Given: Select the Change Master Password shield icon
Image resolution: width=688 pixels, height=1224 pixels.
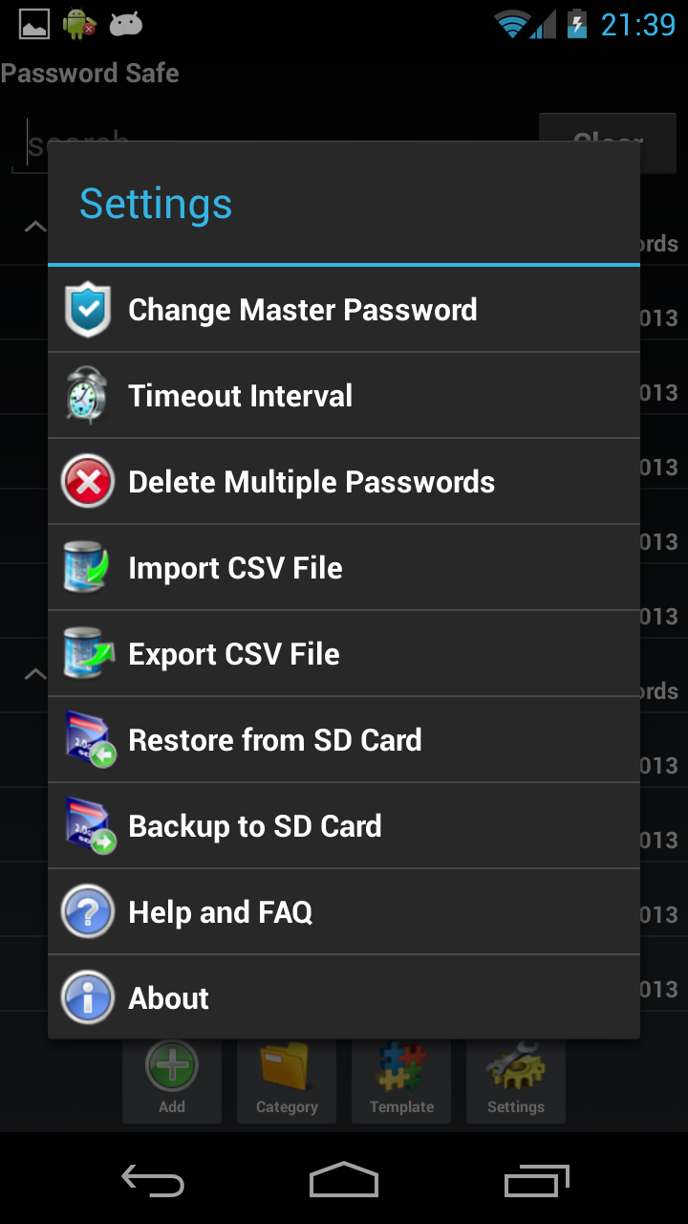Looking at the screenshot, I should coord(87,309).
